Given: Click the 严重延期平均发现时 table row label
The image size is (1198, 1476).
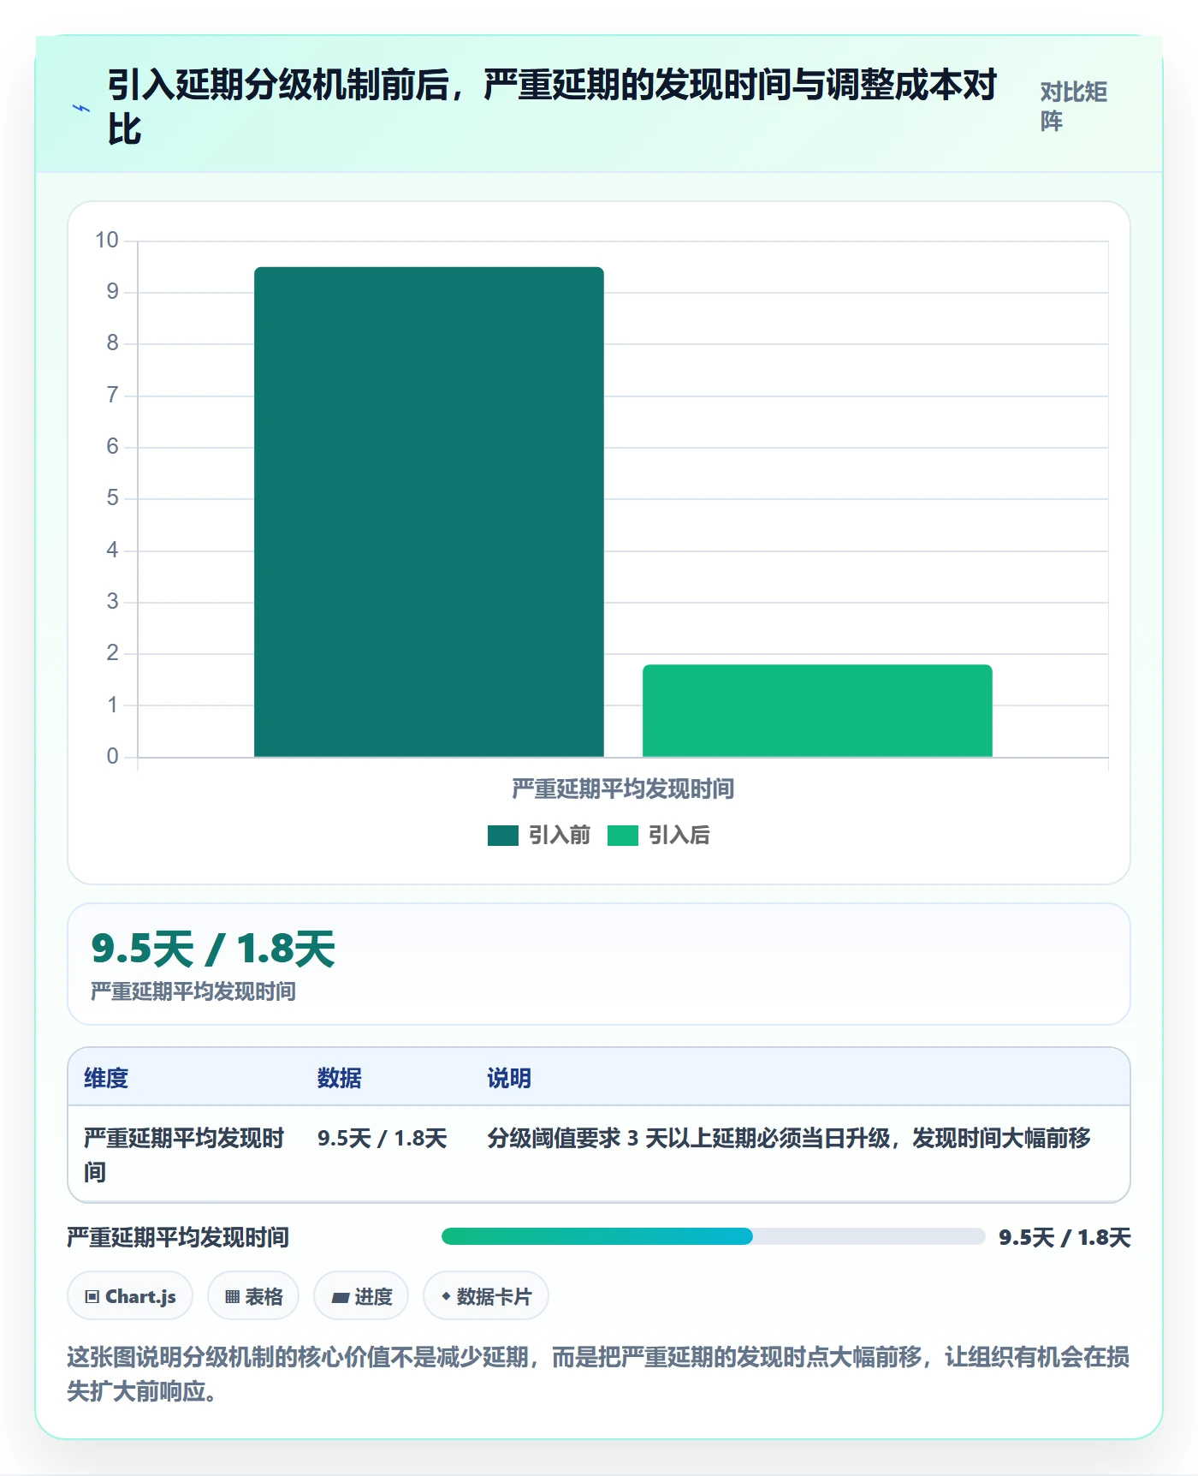Looking at the screenshot, I should click(184, 1154).
